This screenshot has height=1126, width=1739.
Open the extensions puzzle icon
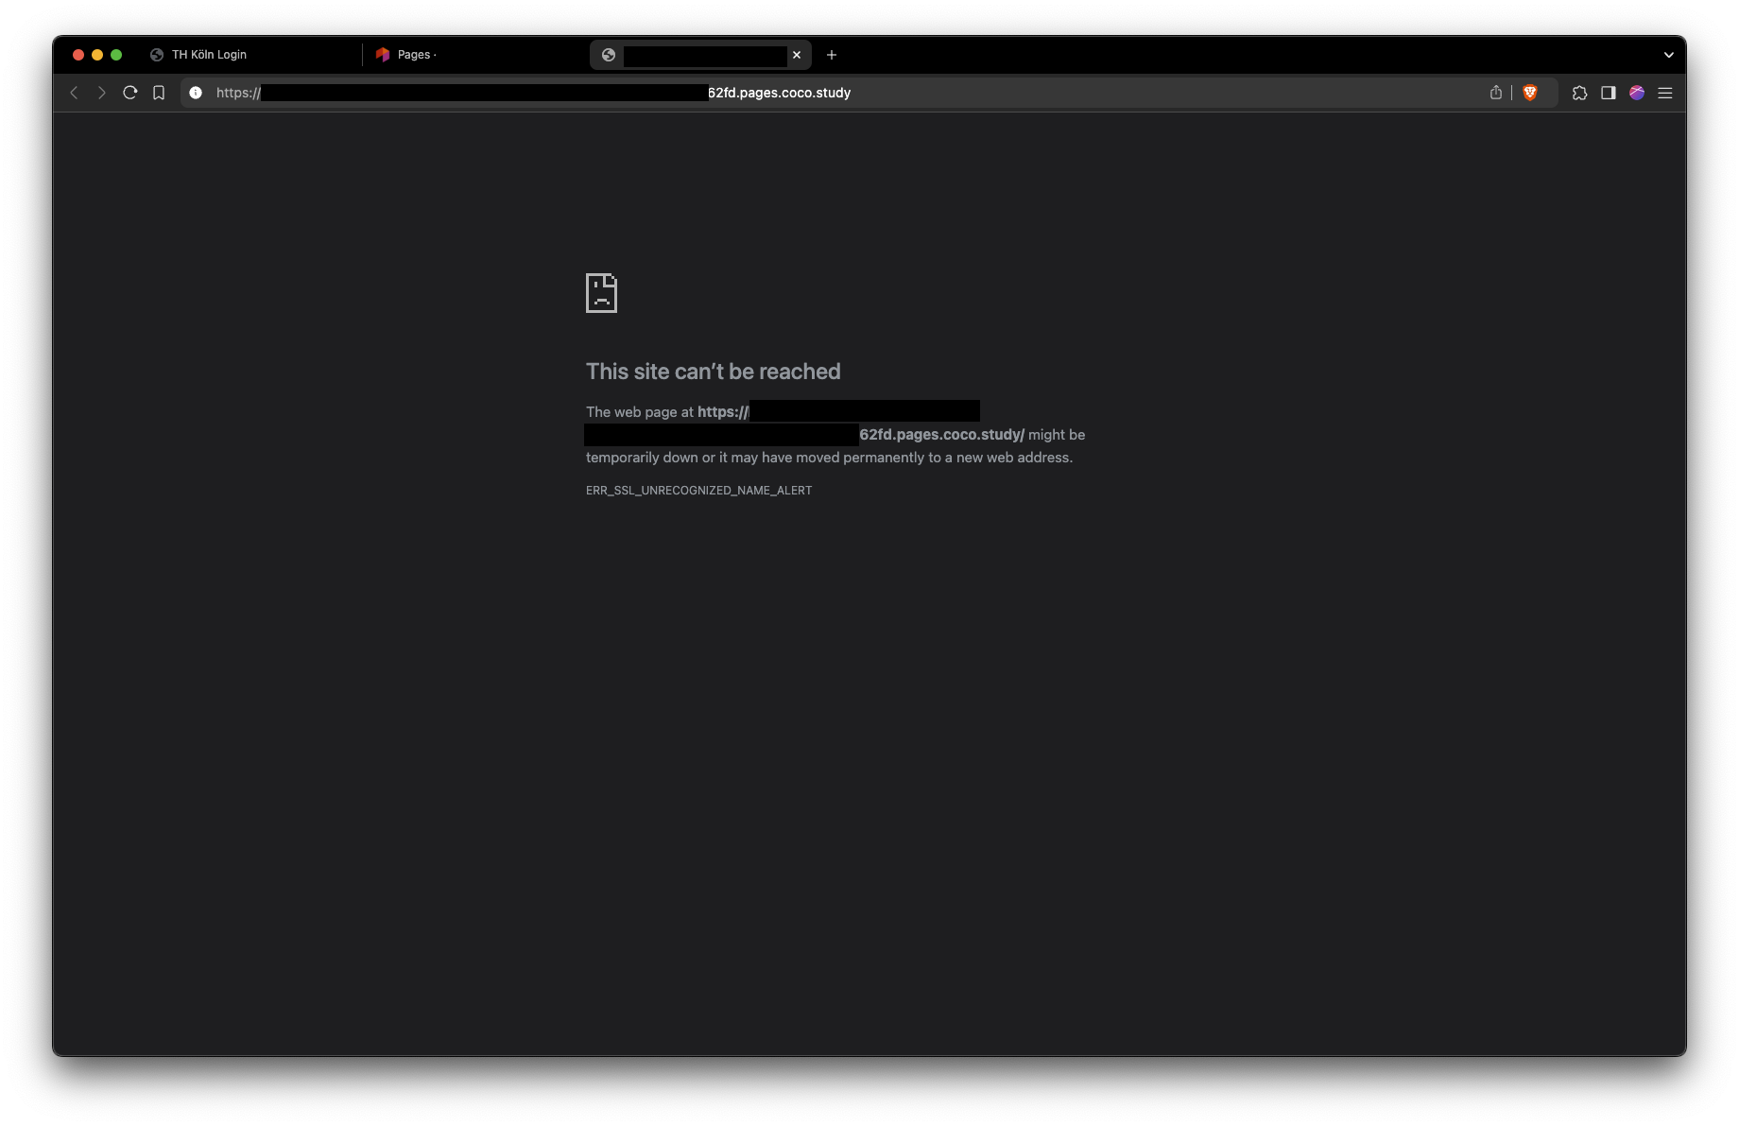[x=1579, y=93]
